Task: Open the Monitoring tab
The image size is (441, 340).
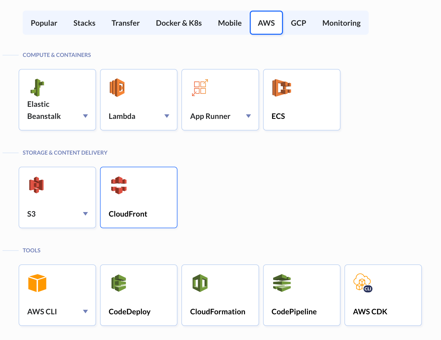Action: [341, 23]
